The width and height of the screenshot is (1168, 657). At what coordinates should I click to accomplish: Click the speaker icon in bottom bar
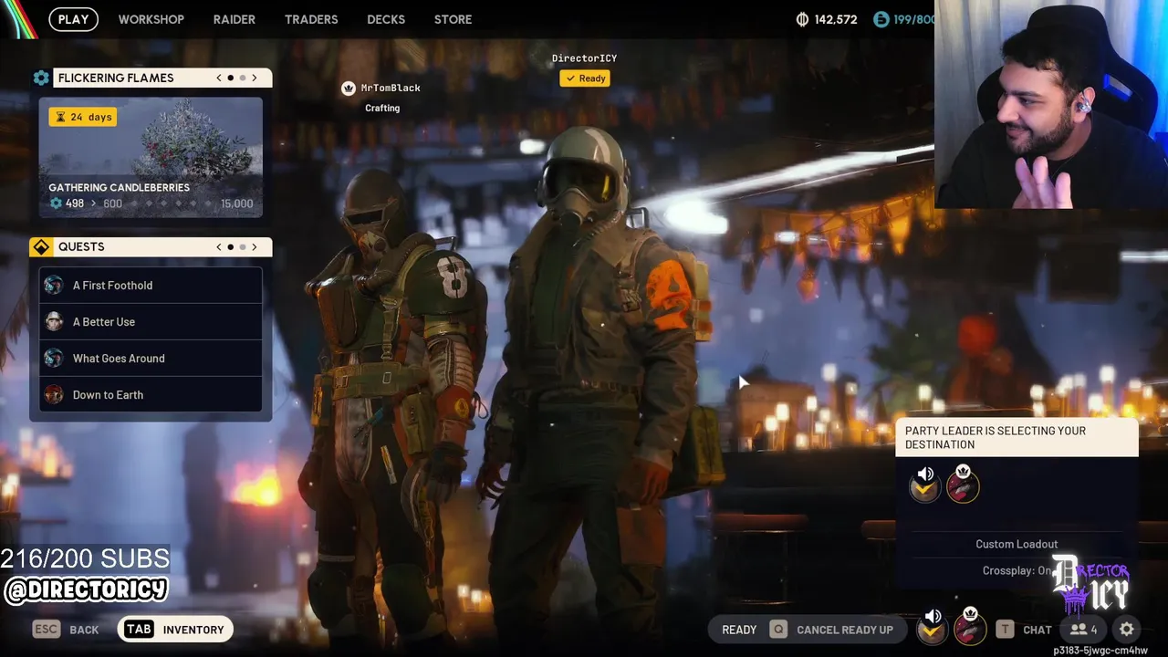pos(933,616)
